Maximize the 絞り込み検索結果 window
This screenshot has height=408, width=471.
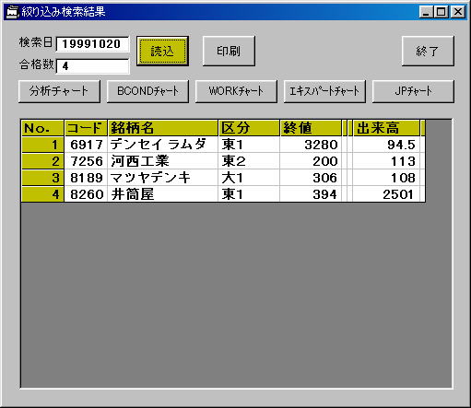[x=442, y=12]
